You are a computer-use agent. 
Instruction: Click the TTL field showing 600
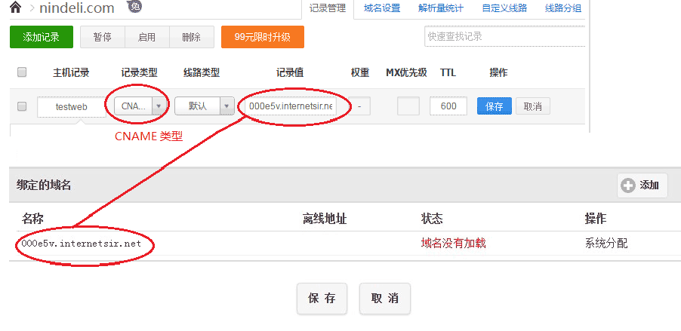coord(448,106)
